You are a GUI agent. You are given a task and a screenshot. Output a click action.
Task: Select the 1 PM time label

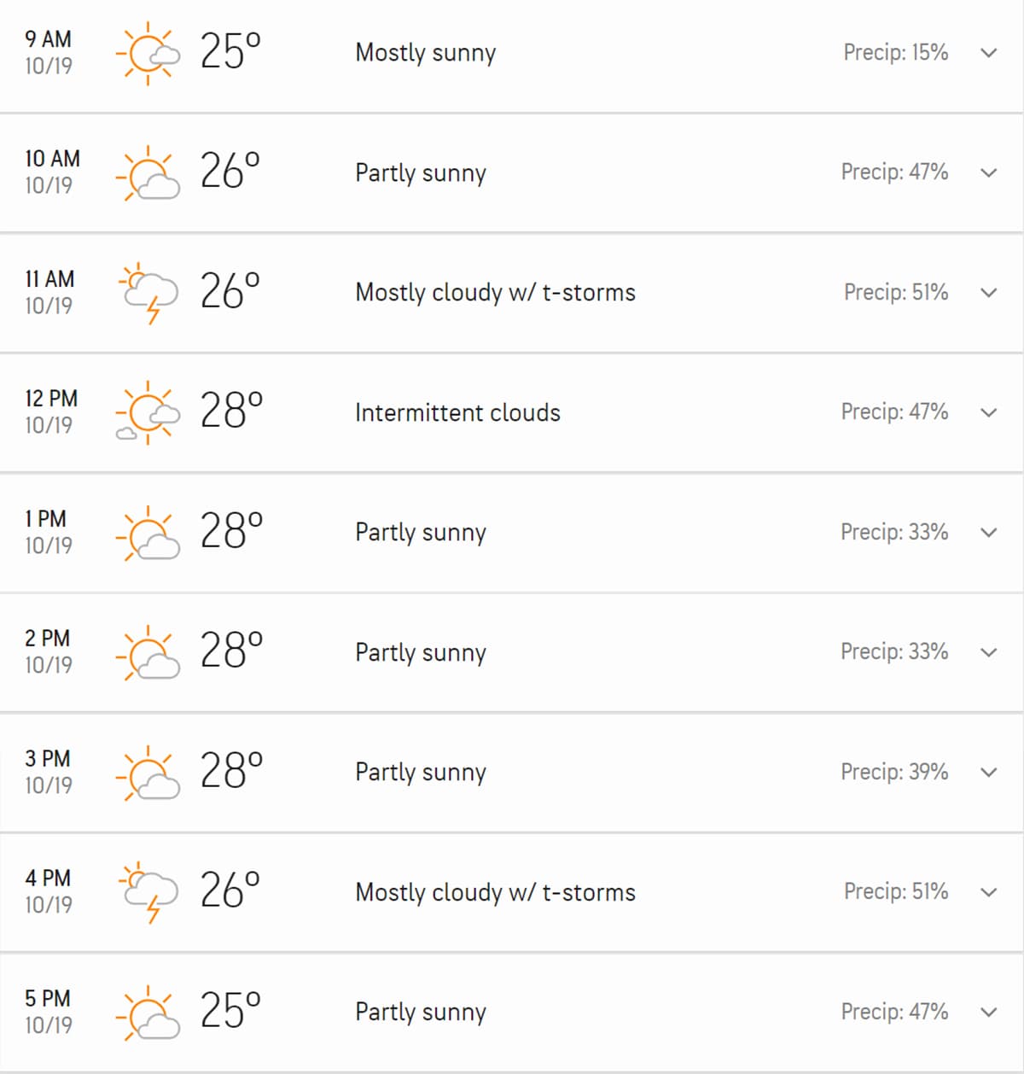point(45,519)
